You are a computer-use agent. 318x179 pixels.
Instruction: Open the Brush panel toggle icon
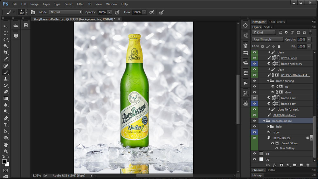33,12
